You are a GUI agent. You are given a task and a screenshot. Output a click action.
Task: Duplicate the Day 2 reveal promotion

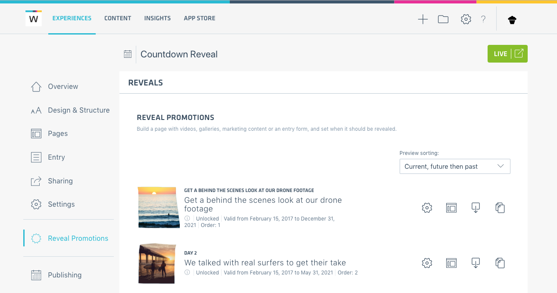(500, 263)
